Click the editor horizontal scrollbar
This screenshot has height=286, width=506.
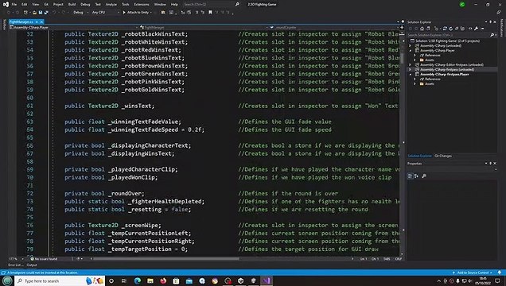[x=166, y=259]
